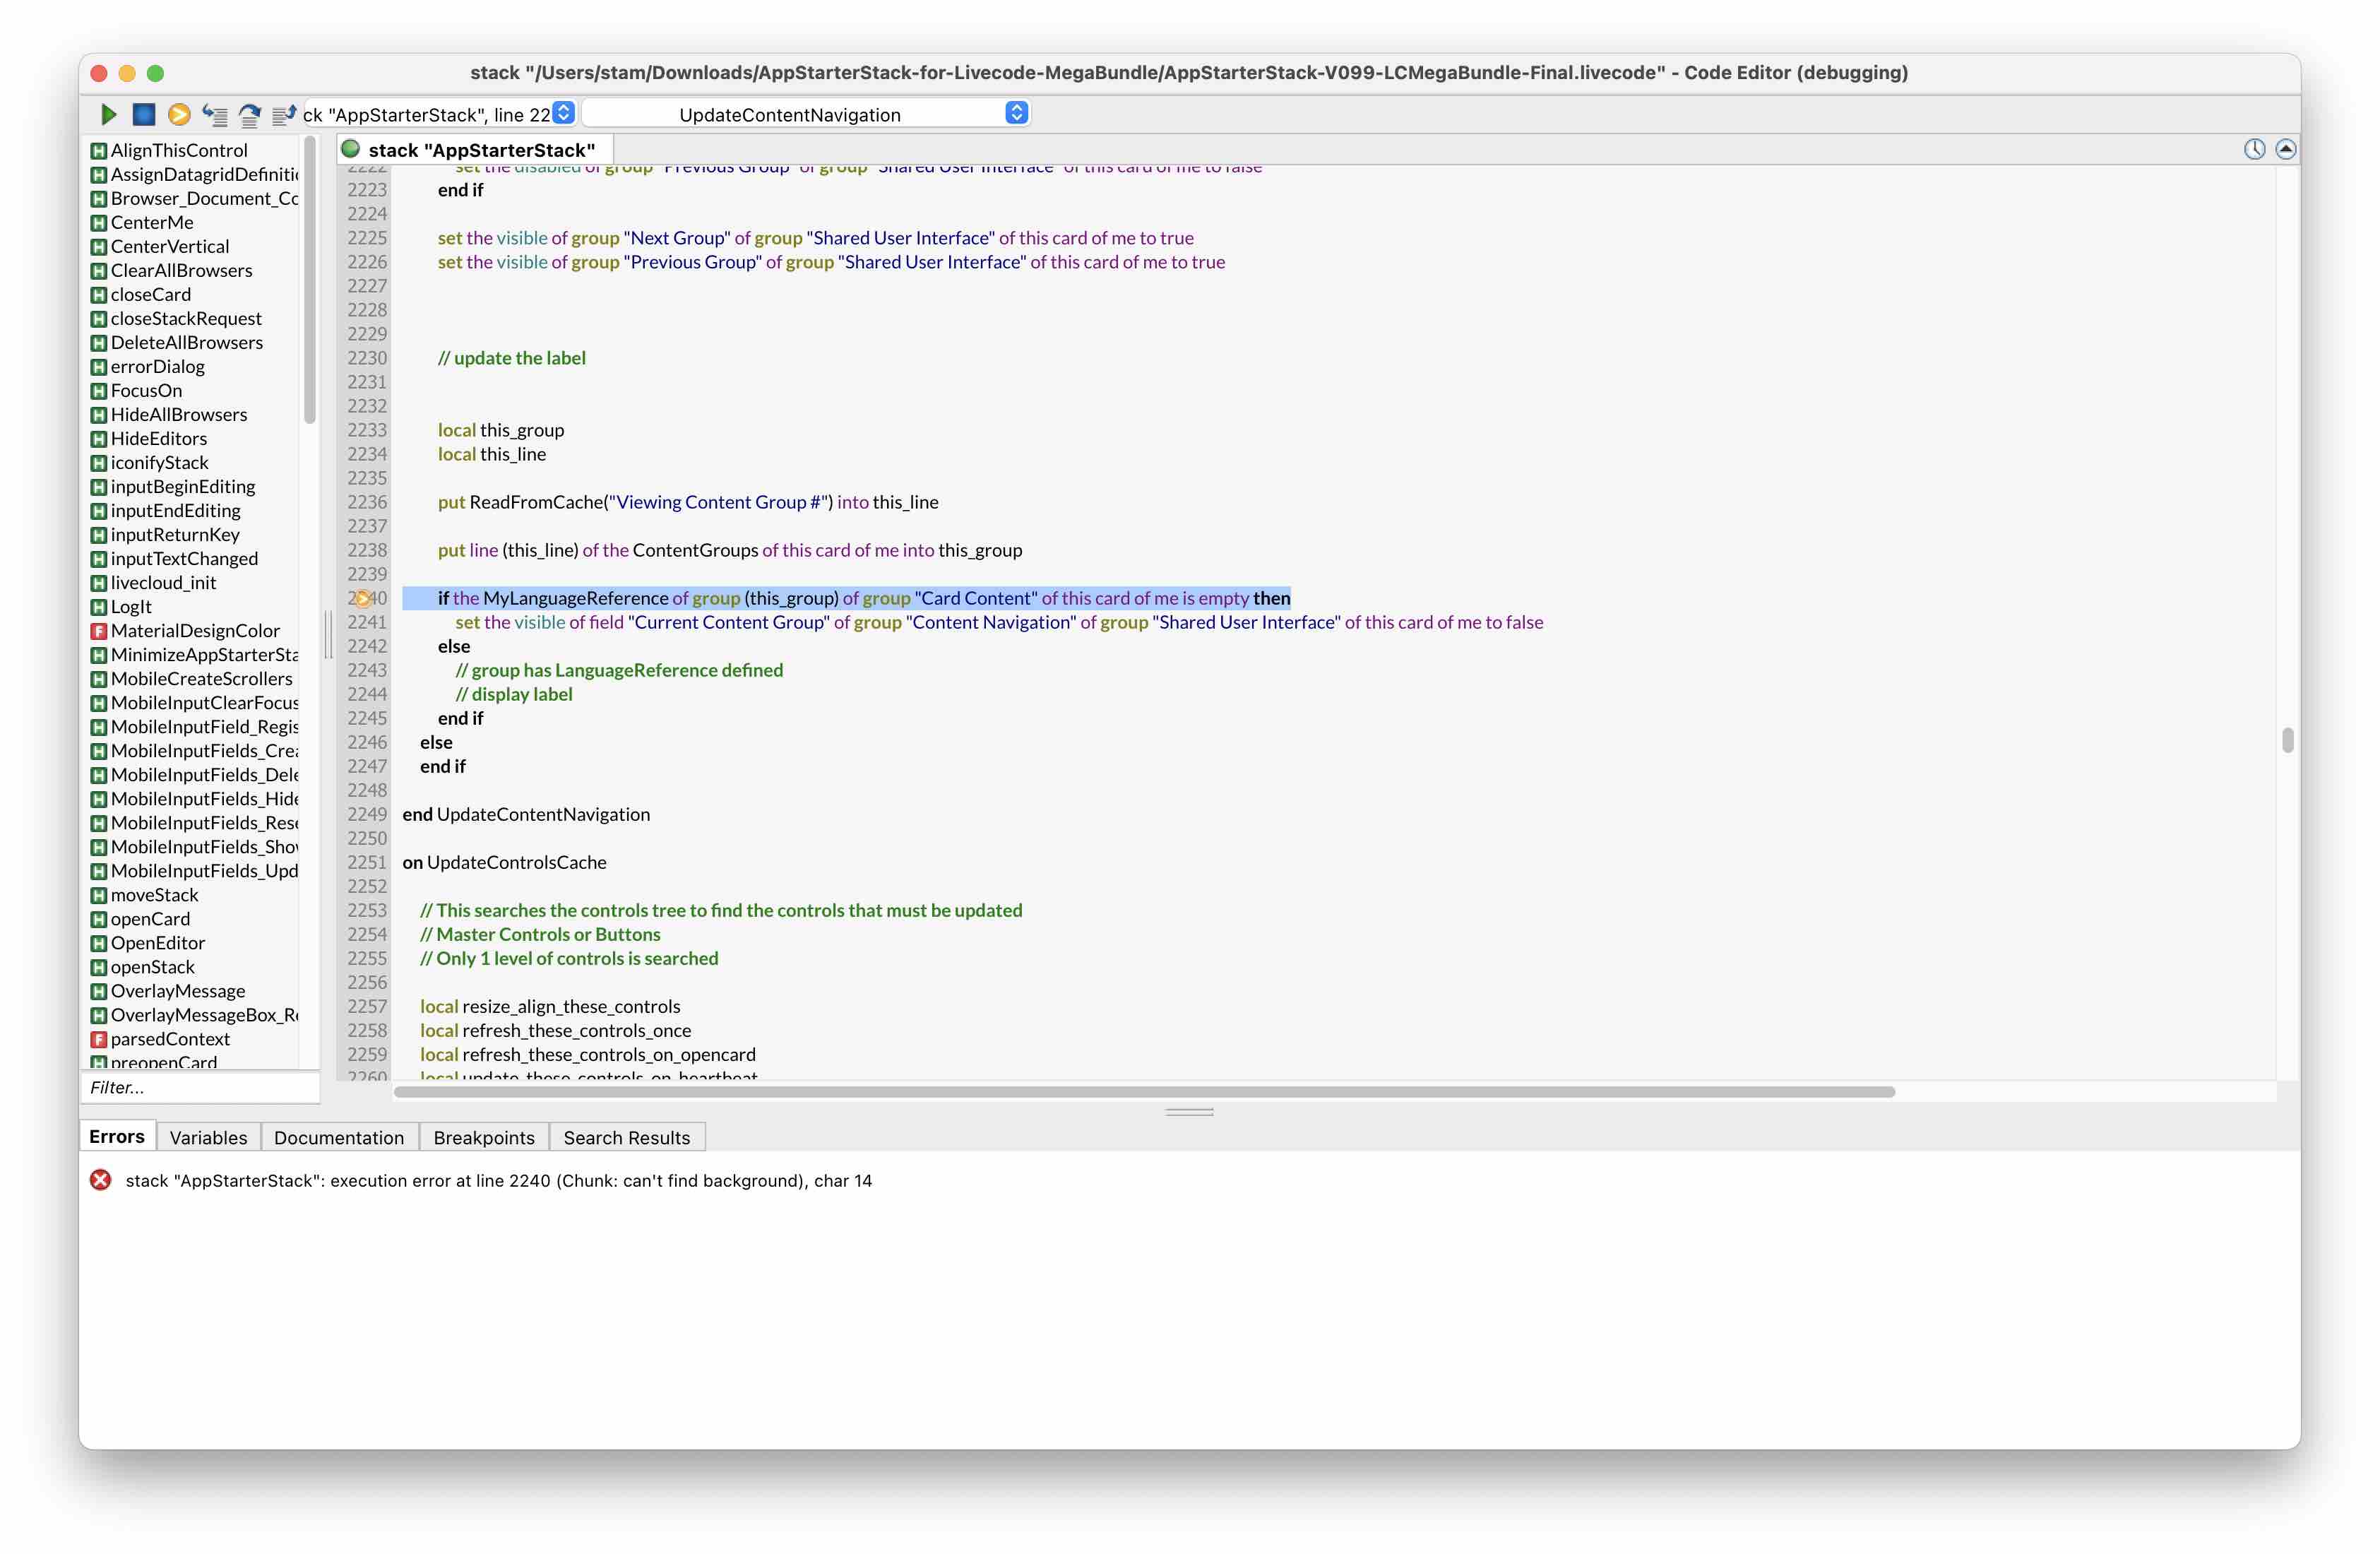Screen dimensions: 2380x1554
Task: Click the red error icon in Errors pane
Action: pyautogui.click(x=101, y=1180)
